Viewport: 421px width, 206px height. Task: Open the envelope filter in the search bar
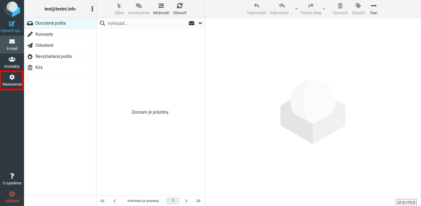[192, 23]
